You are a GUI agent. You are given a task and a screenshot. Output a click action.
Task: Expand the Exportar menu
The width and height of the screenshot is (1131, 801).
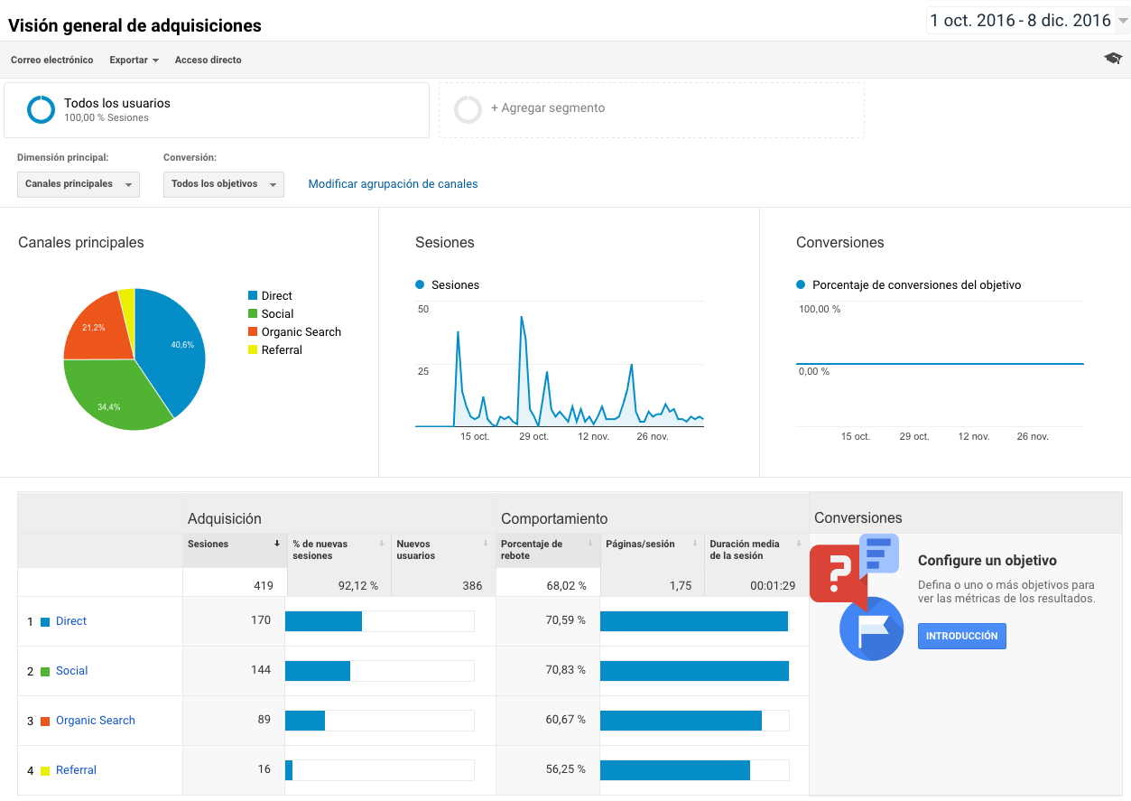pos(134,60)
